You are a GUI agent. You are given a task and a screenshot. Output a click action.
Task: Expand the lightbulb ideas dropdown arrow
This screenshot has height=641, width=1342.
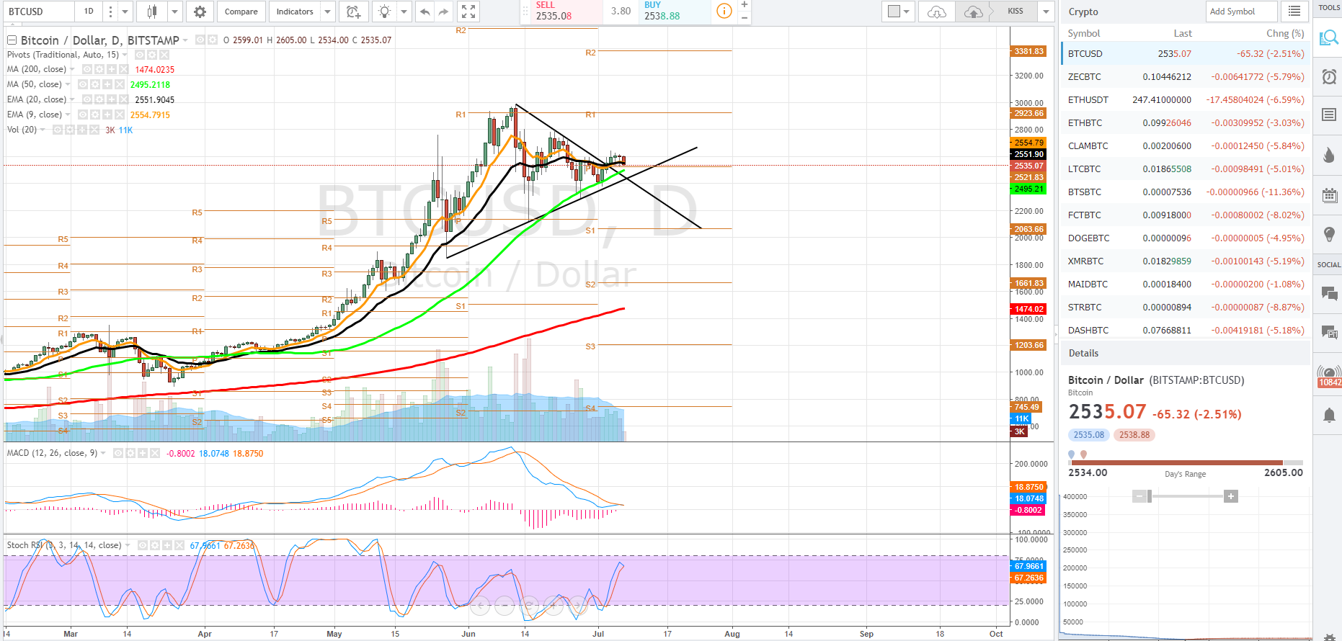[x=404, y=12]
